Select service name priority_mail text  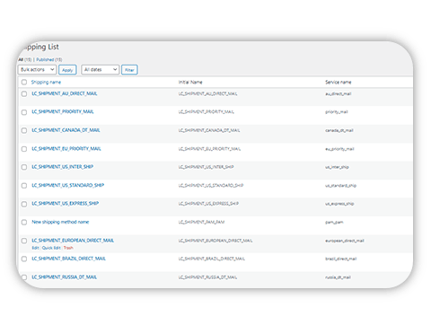(x=337, y=112)
